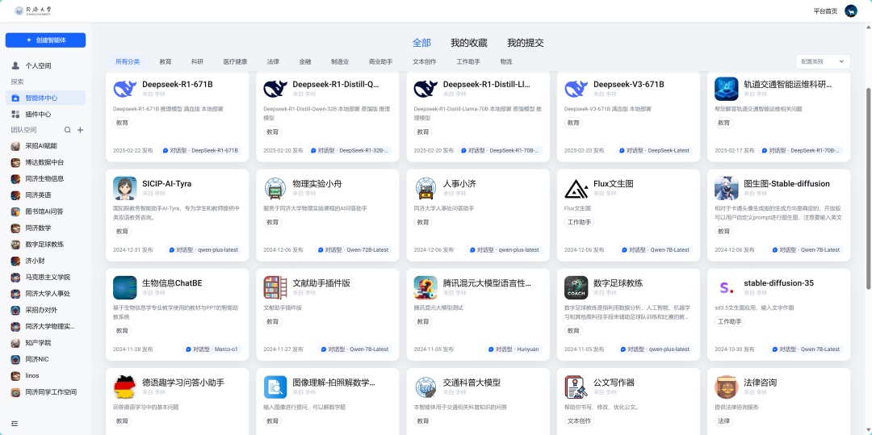Click the 图像理解-拍照解数学 search document icon
This screenshot has width=872, height=435.
[275, 387]
